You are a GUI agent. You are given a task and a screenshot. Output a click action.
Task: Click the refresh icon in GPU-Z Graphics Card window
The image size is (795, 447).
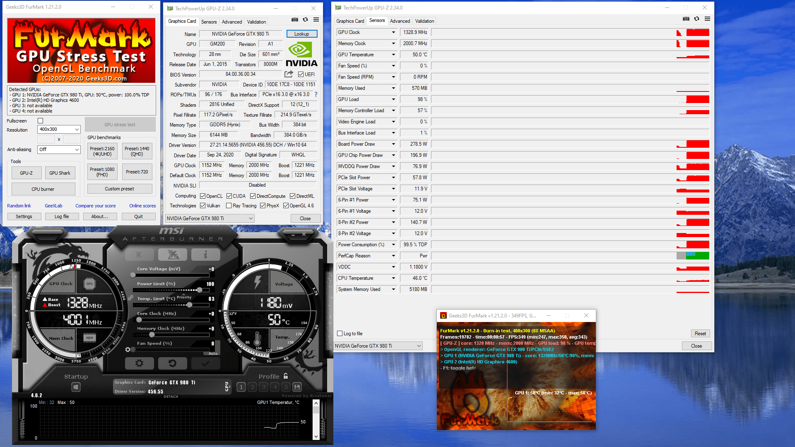coord(305,19)
